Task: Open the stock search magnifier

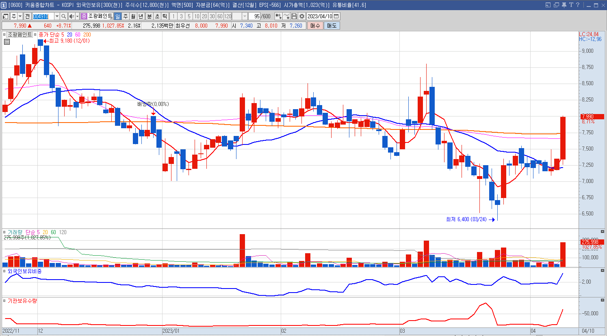Action: 63,16
